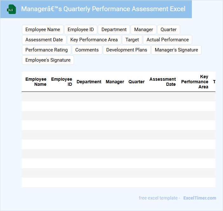
Task: Click the green XLS file icon
Action: tap(11, 9)
